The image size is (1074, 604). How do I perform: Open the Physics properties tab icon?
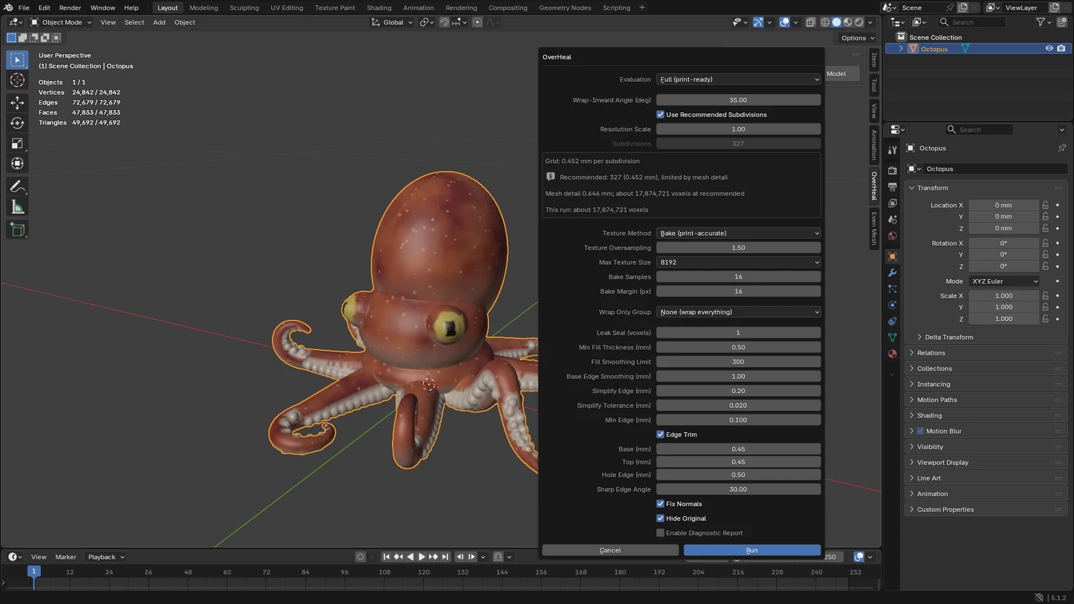892,305
